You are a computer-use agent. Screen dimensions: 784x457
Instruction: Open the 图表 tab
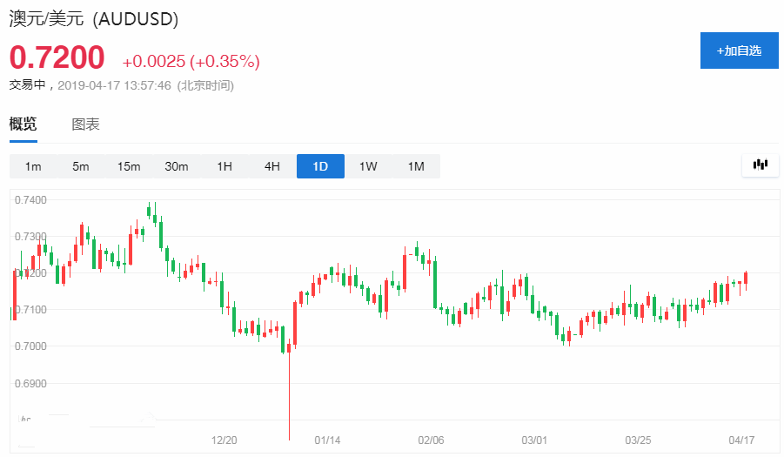pos(85,124)
